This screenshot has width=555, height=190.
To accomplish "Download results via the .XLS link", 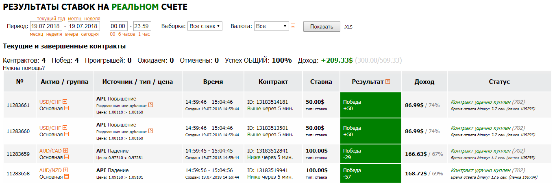I will (348, 27).
